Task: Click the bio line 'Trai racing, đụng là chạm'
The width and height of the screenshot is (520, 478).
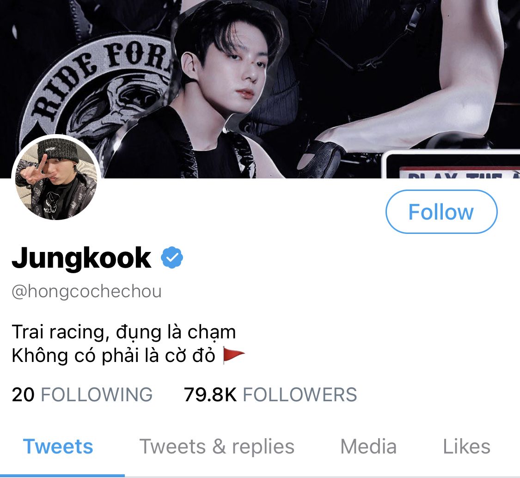Action: [124, 332]
